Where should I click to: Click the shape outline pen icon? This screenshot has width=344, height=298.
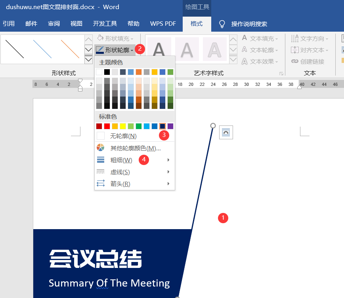click(100, 50)
